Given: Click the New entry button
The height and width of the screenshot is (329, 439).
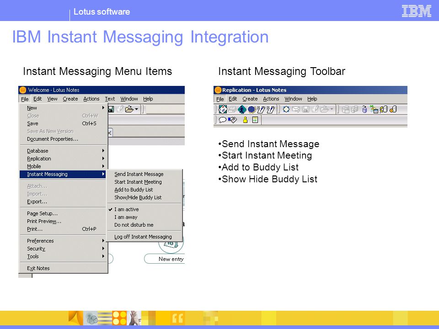Looking at the screenshot, I should [x=165, y=259].
